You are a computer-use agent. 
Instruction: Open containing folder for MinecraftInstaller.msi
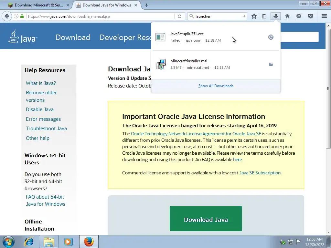click(271, 64)
